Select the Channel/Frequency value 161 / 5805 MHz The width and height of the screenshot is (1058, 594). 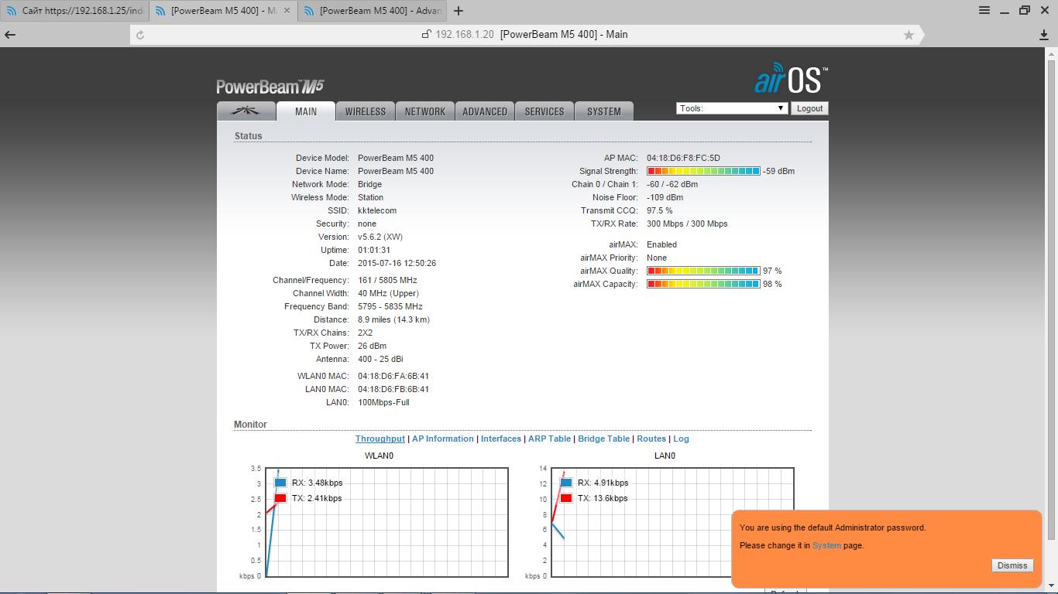(387, 280)
